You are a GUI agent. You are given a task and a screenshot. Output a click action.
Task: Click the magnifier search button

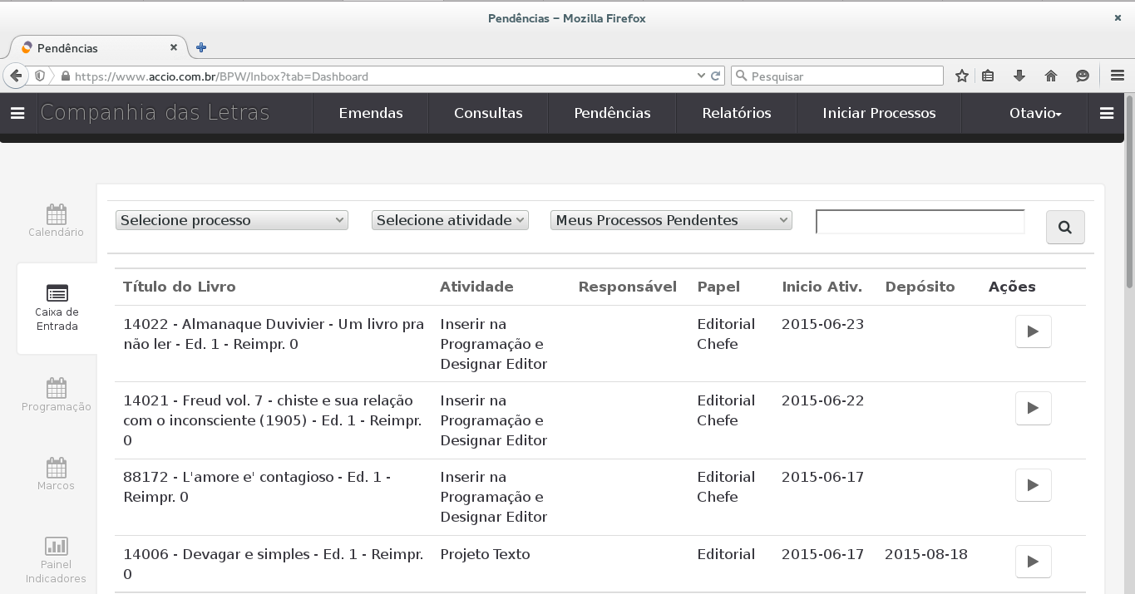click(1064, 227)
